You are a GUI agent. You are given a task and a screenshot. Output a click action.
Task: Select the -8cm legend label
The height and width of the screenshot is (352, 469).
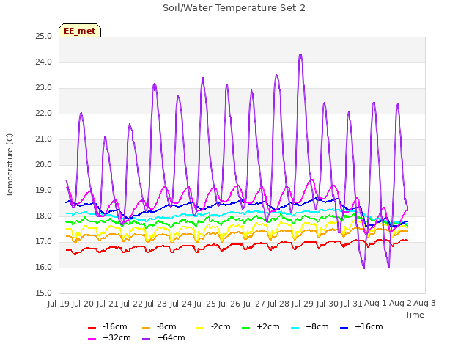coord(166,326)
